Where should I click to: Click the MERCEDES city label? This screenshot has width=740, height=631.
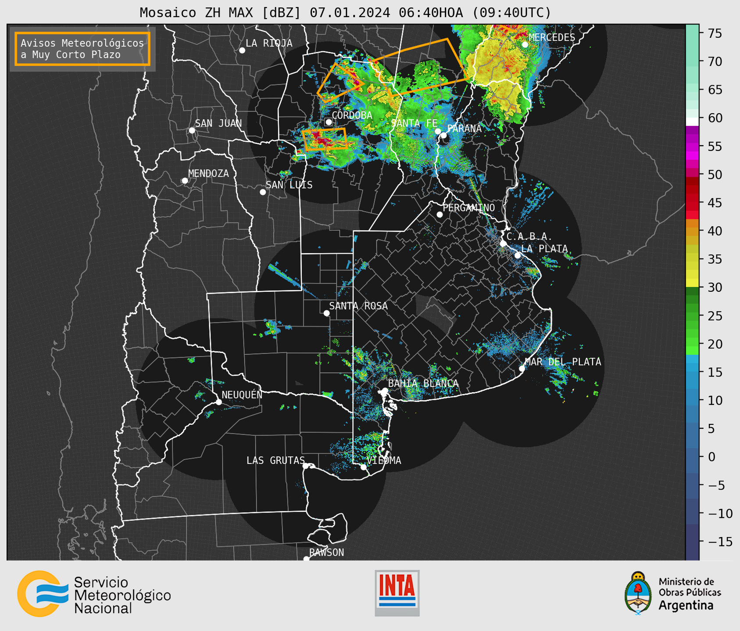click(x=552, y=37)
